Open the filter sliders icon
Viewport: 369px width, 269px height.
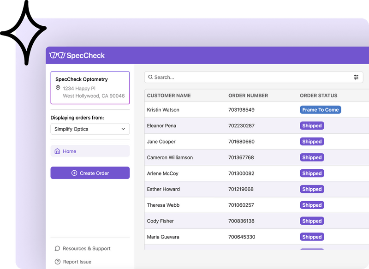pyautogui.click(x=356, y=77)
